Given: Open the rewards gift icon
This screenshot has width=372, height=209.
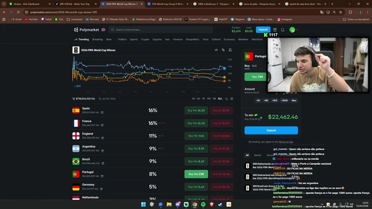Looking at the screenshot, I should (x=275, y=30).
